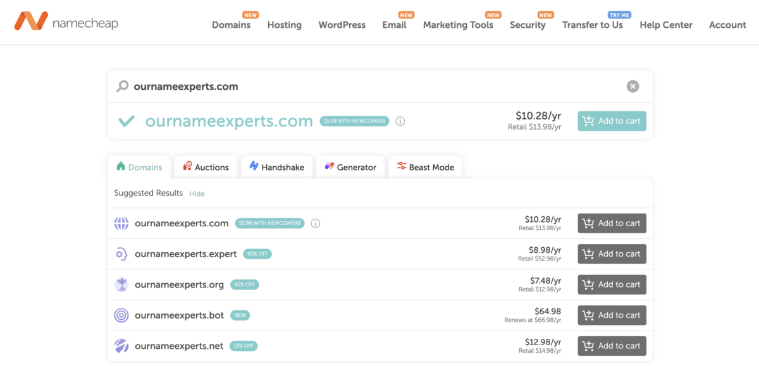Open the Domains menu in the navigation

231,25
